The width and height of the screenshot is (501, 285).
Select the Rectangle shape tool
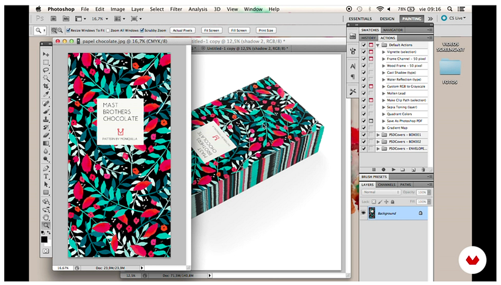[x=46, y=192]
